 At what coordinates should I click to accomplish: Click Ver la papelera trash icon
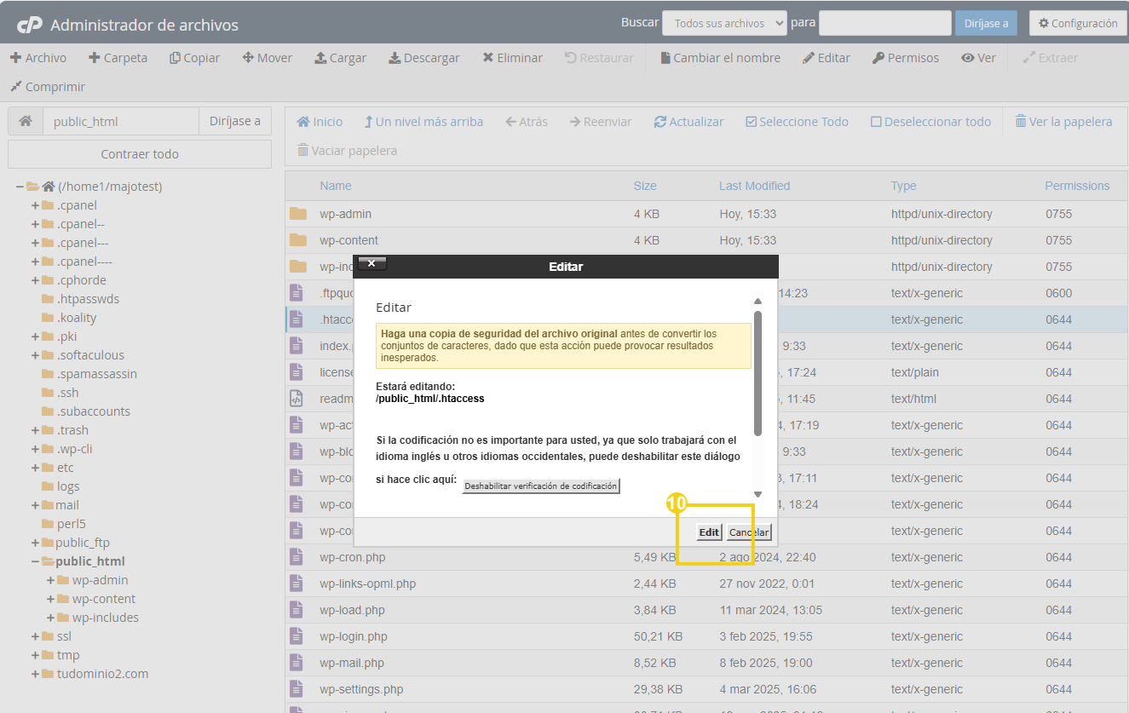coord(1020,122)
